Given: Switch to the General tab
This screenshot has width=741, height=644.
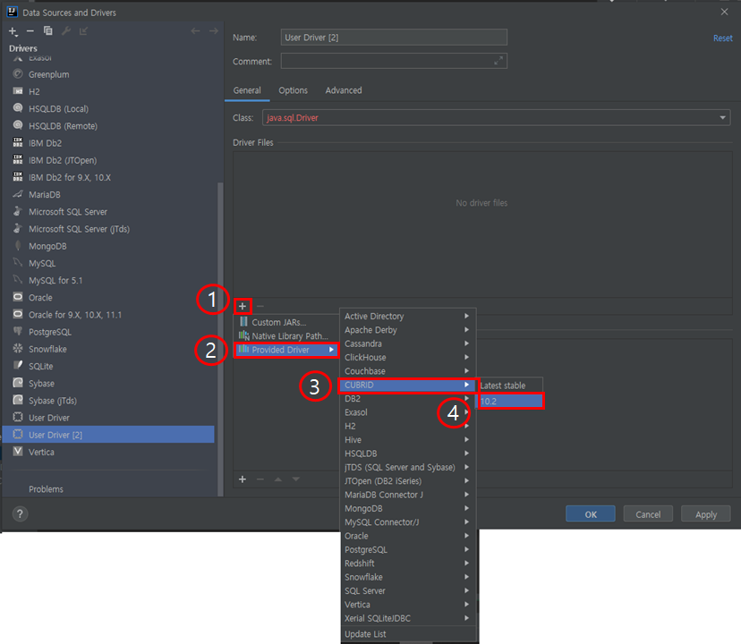Looking at the screenshot, I should pyautogui.click(x=247, y=90).
